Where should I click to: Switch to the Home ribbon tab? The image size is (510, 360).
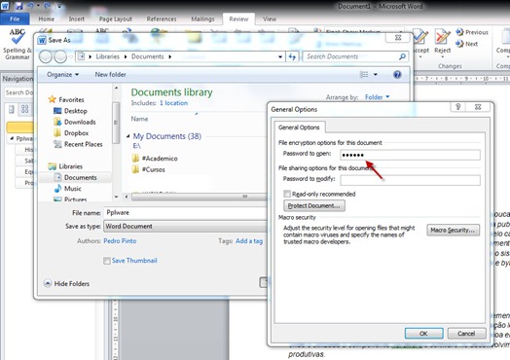(47, 18)
